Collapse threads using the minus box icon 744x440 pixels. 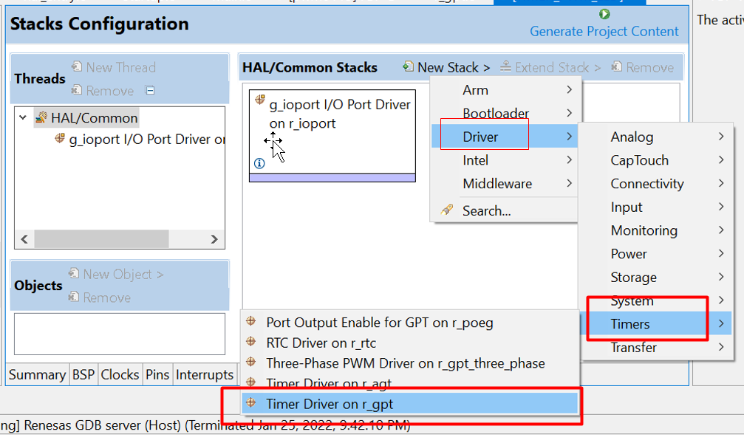pos(150,91)
